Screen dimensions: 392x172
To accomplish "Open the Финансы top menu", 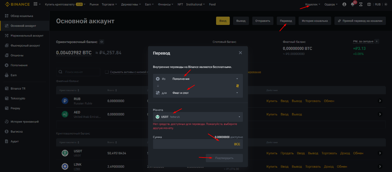I will click(x=166, y=4).
